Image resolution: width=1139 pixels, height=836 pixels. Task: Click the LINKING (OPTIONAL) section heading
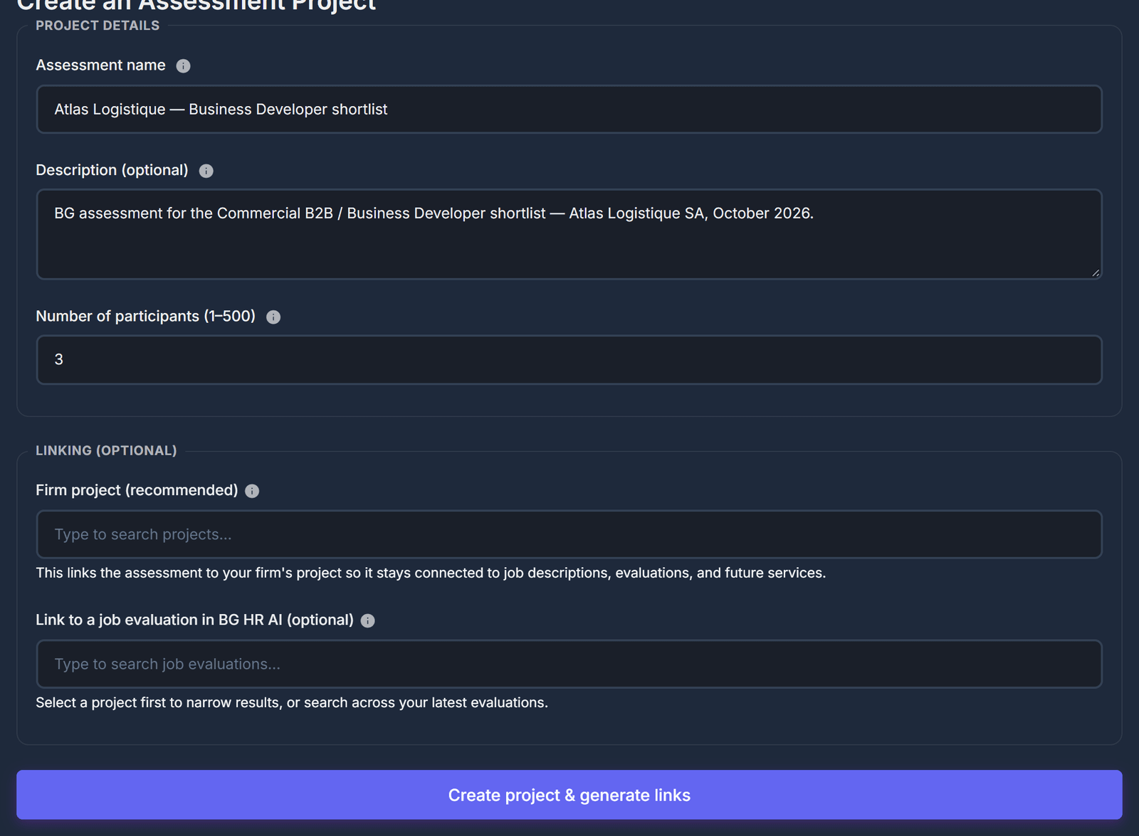tap(106, 450)
